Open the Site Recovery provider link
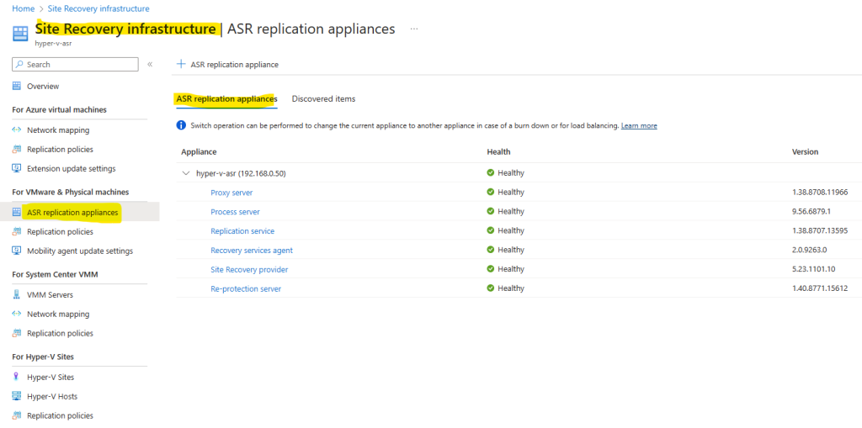This screenshot has height=428, width=862. pos(249,270)
